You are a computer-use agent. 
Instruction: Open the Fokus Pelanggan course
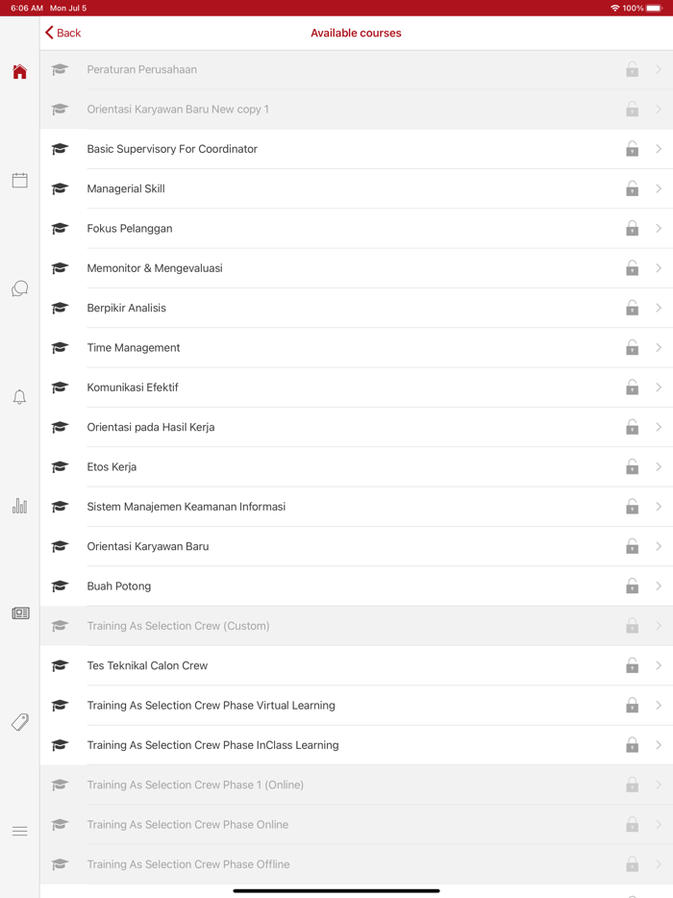click(130, 229)
